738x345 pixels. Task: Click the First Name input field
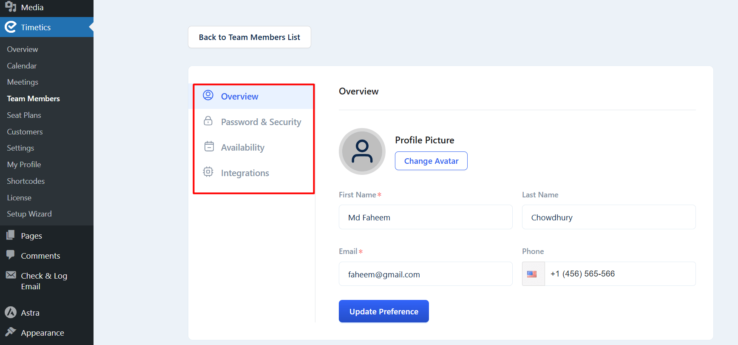pos(425,217)
